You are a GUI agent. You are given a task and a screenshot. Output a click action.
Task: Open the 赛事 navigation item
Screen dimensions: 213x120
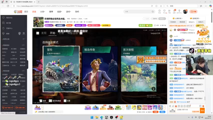pos(51,12)
